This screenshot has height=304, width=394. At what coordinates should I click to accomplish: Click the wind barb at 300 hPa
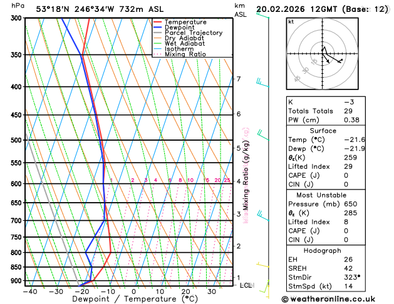262,14
